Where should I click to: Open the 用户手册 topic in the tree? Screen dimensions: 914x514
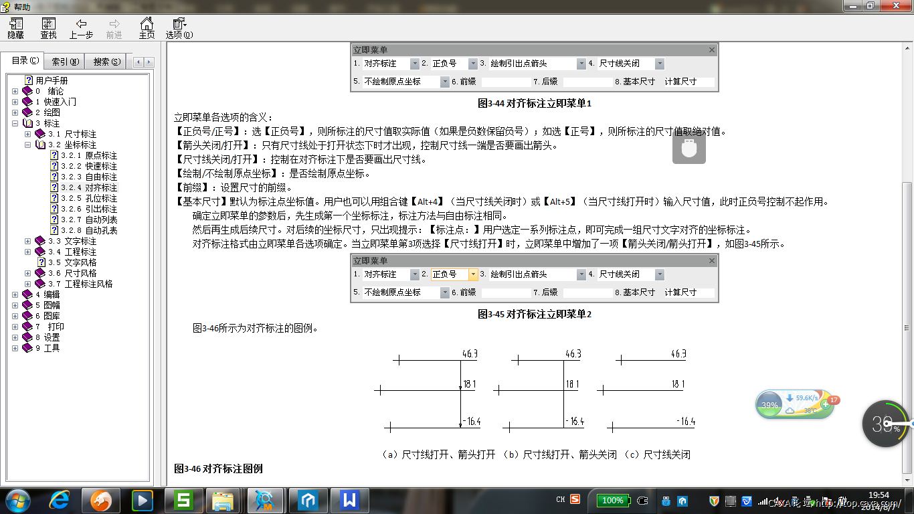pyautogui.click(x=52, y=80)
